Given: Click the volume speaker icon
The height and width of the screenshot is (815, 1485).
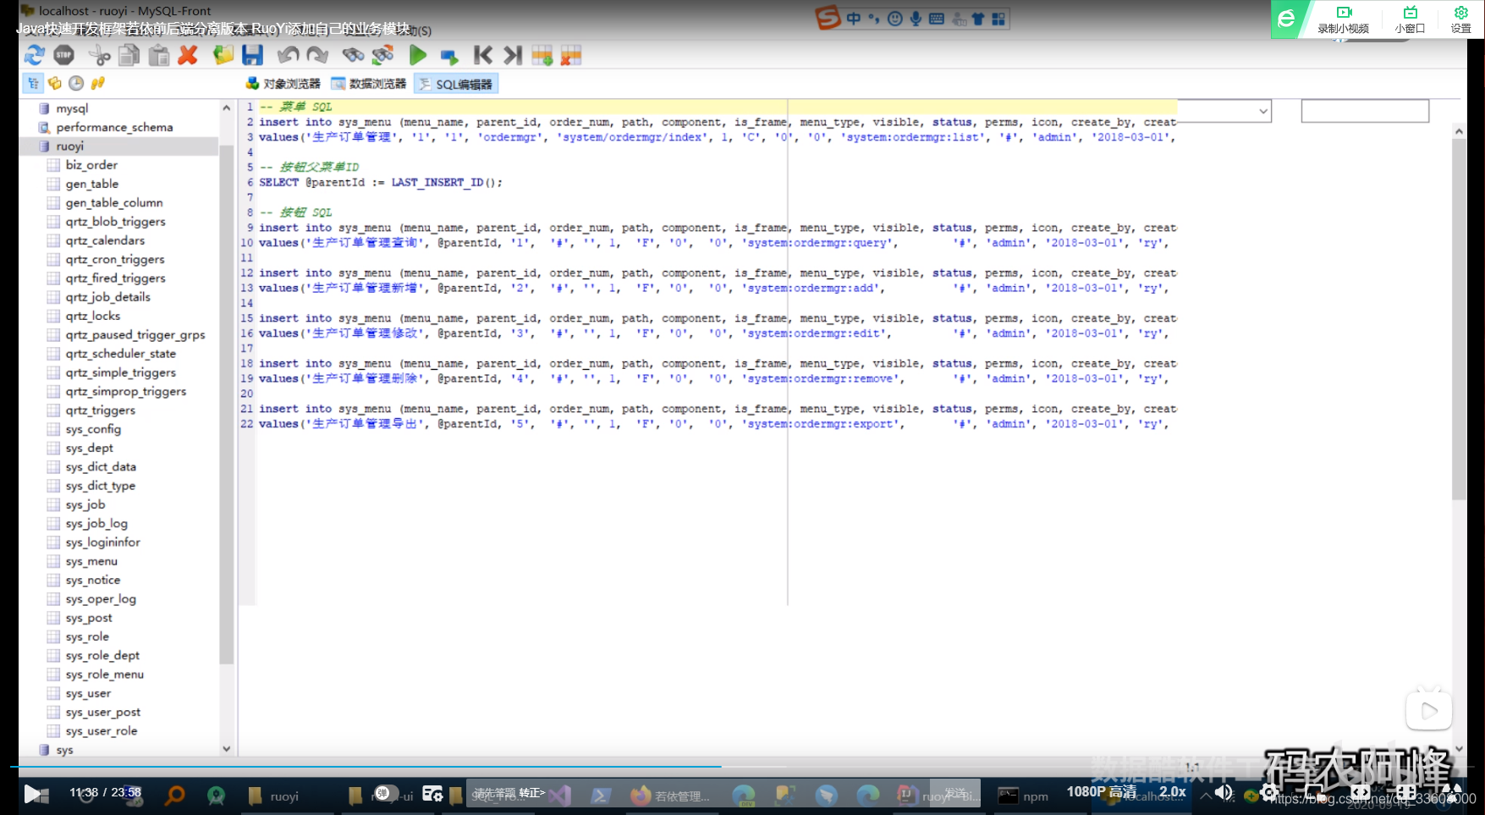Looking at the screenshot, I should coord(1224,793).
